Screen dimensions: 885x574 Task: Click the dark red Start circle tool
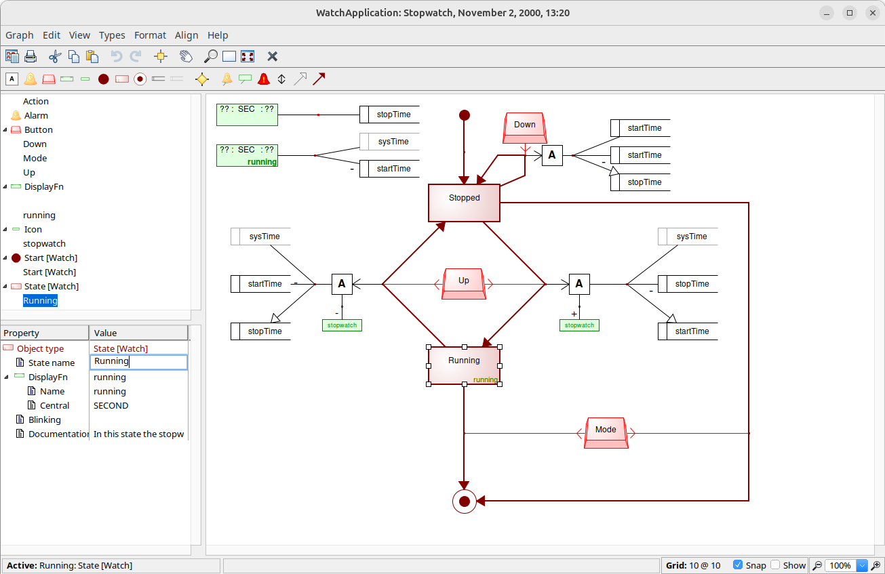click(103, 79)
